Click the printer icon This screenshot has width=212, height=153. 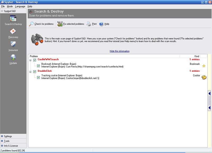point(89,24)
